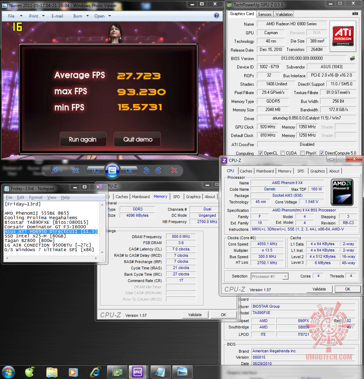364x379 pixels.
Task: Toggle the OpenCL checkbox in GPU-Z
Action: 260,153
